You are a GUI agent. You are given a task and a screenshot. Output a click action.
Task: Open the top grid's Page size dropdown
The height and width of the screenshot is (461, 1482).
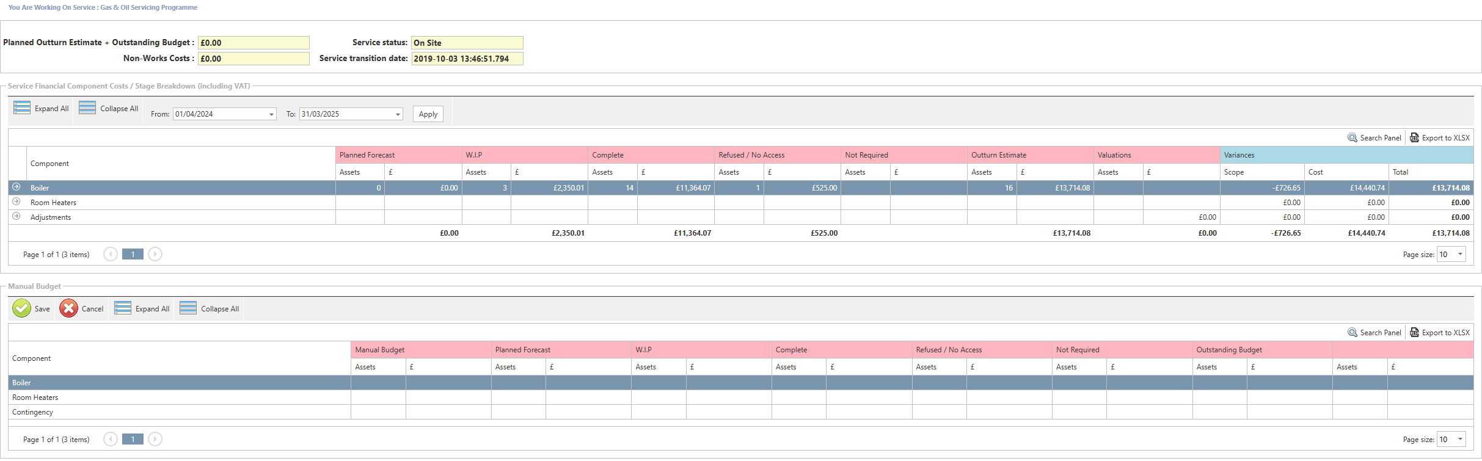1460,254
